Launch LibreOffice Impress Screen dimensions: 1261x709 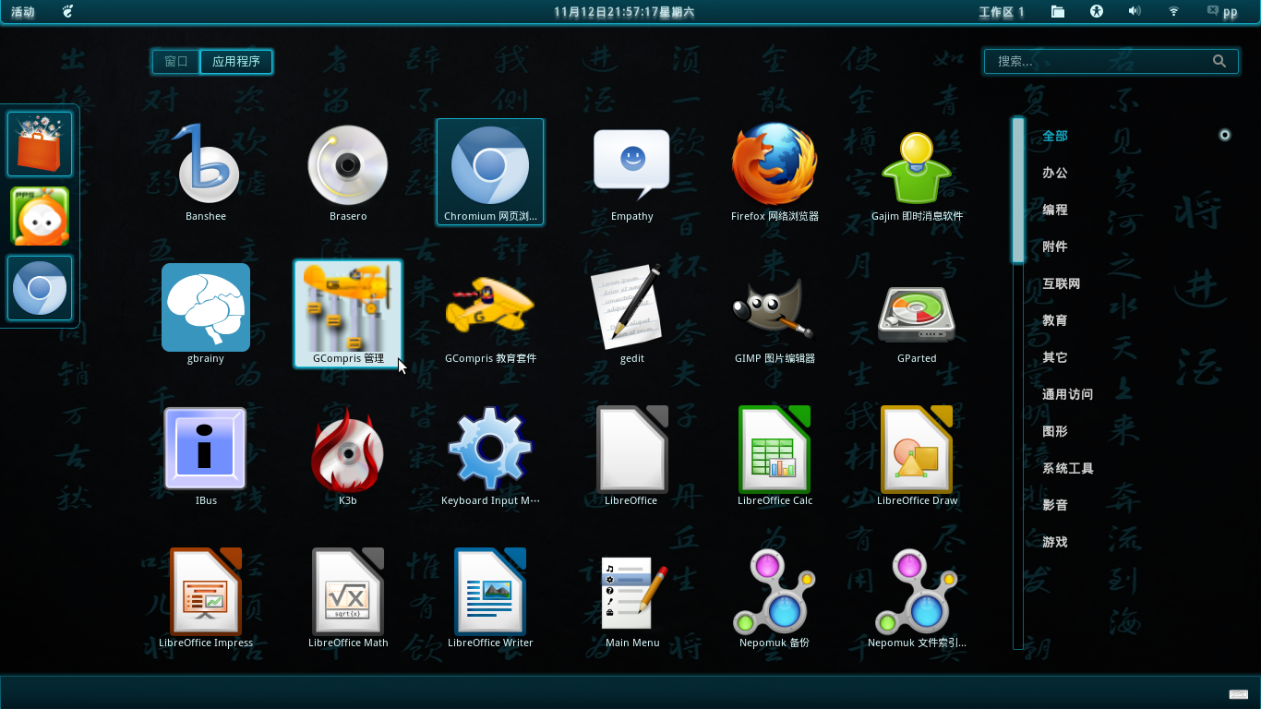[206, 598]
